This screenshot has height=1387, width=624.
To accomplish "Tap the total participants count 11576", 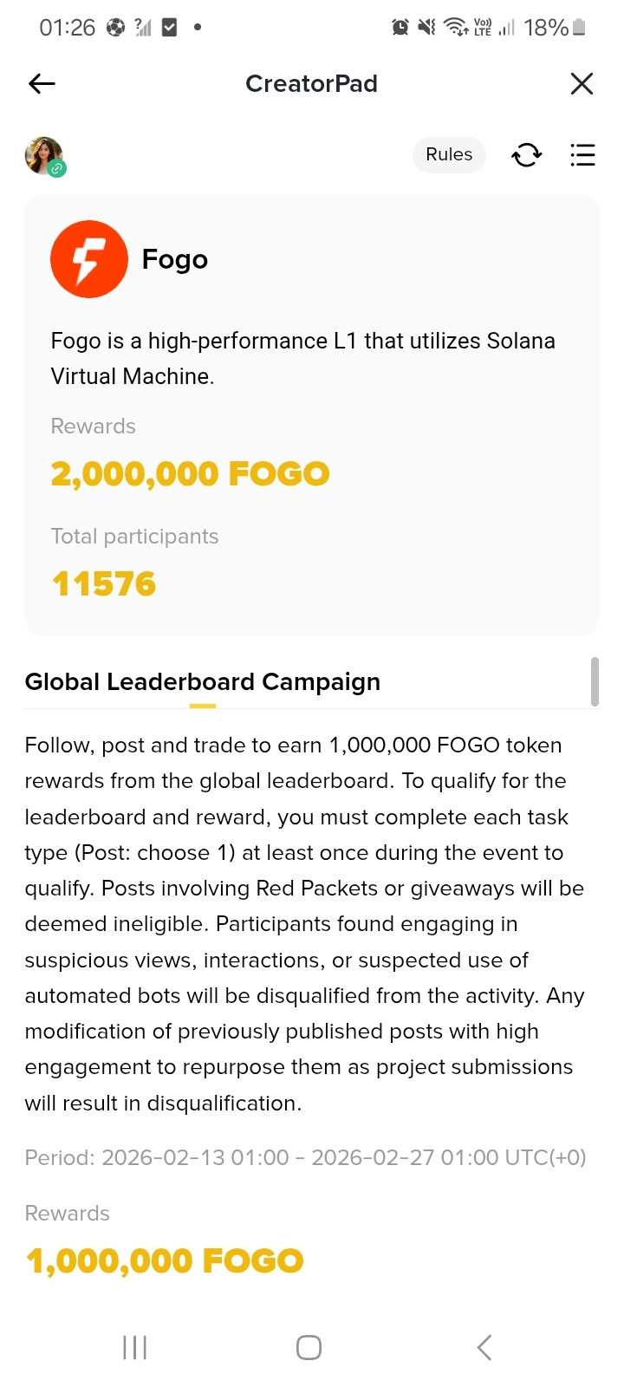I will tap(104, 584).
